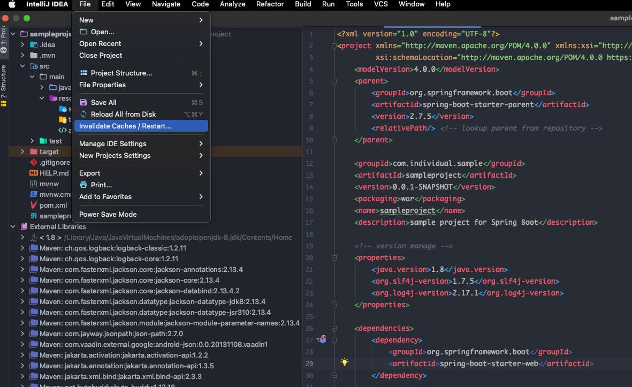Select Invalidate Caches / Restart...
The height and width of the screenshot is (387, 632).
[x=141, y=126]
